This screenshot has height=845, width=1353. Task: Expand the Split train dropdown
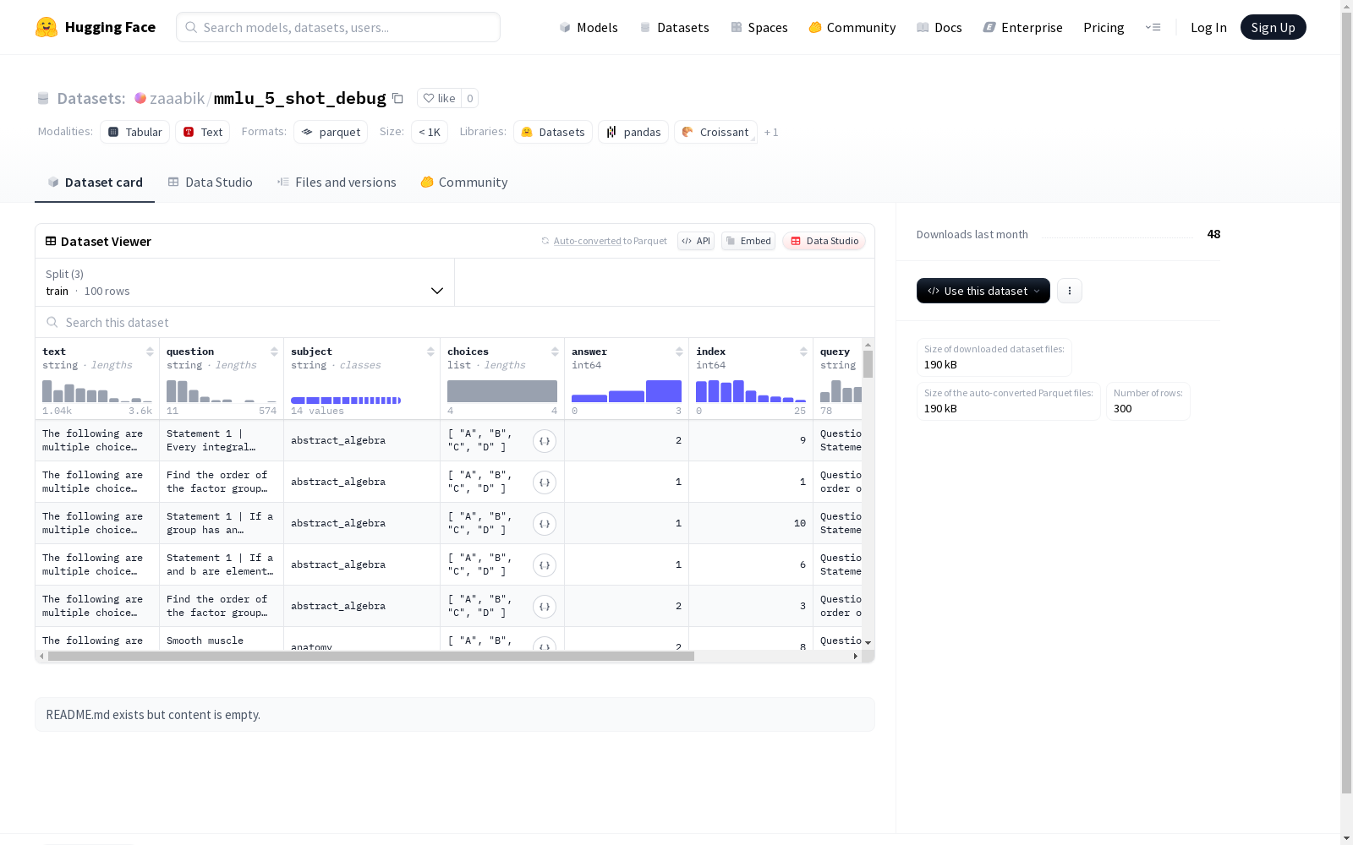pos(245,282)
